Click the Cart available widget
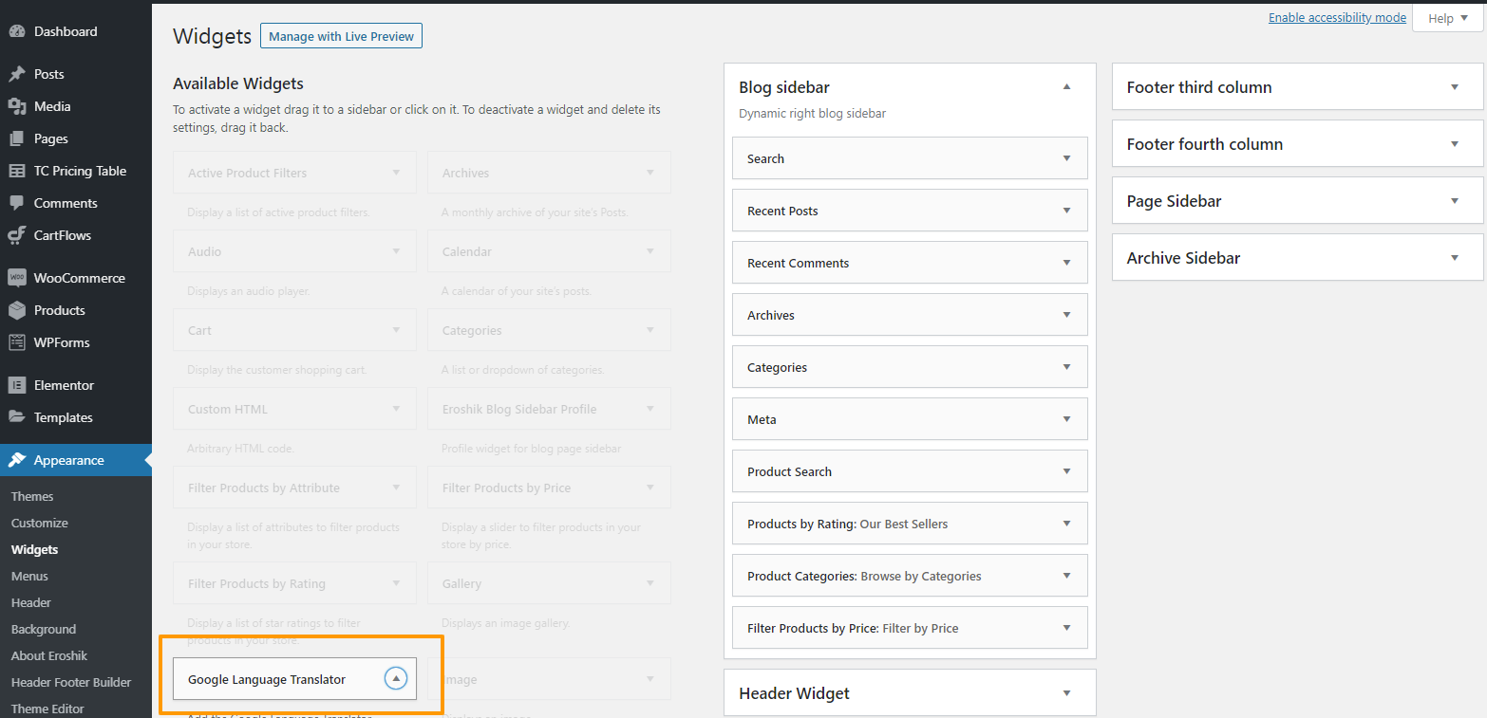1487x718 pixels. pos(294,330)
